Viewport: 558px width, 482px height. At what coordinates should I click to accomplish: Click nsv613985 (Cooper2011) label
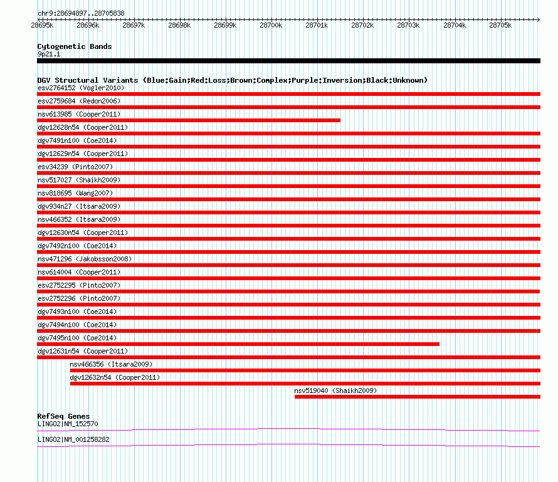79,114
